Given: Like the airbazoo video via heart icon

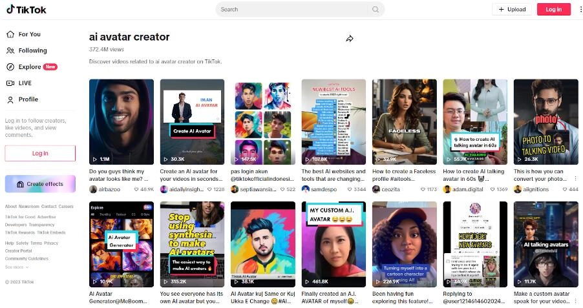Looking at the screenshot, I should click(136, 189).
